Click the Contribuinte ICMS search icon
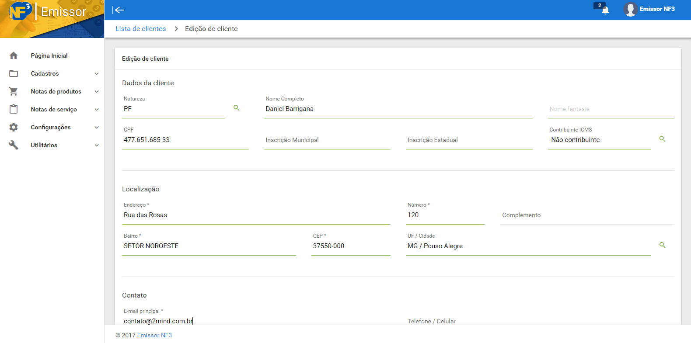 662,139
